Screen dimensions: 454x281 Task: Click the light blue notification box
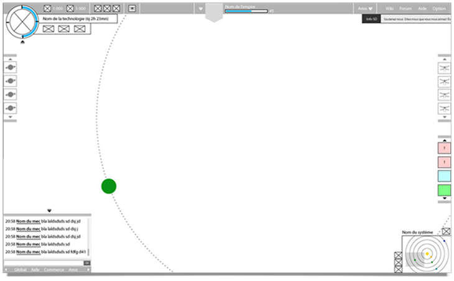(x=444, y=176)
